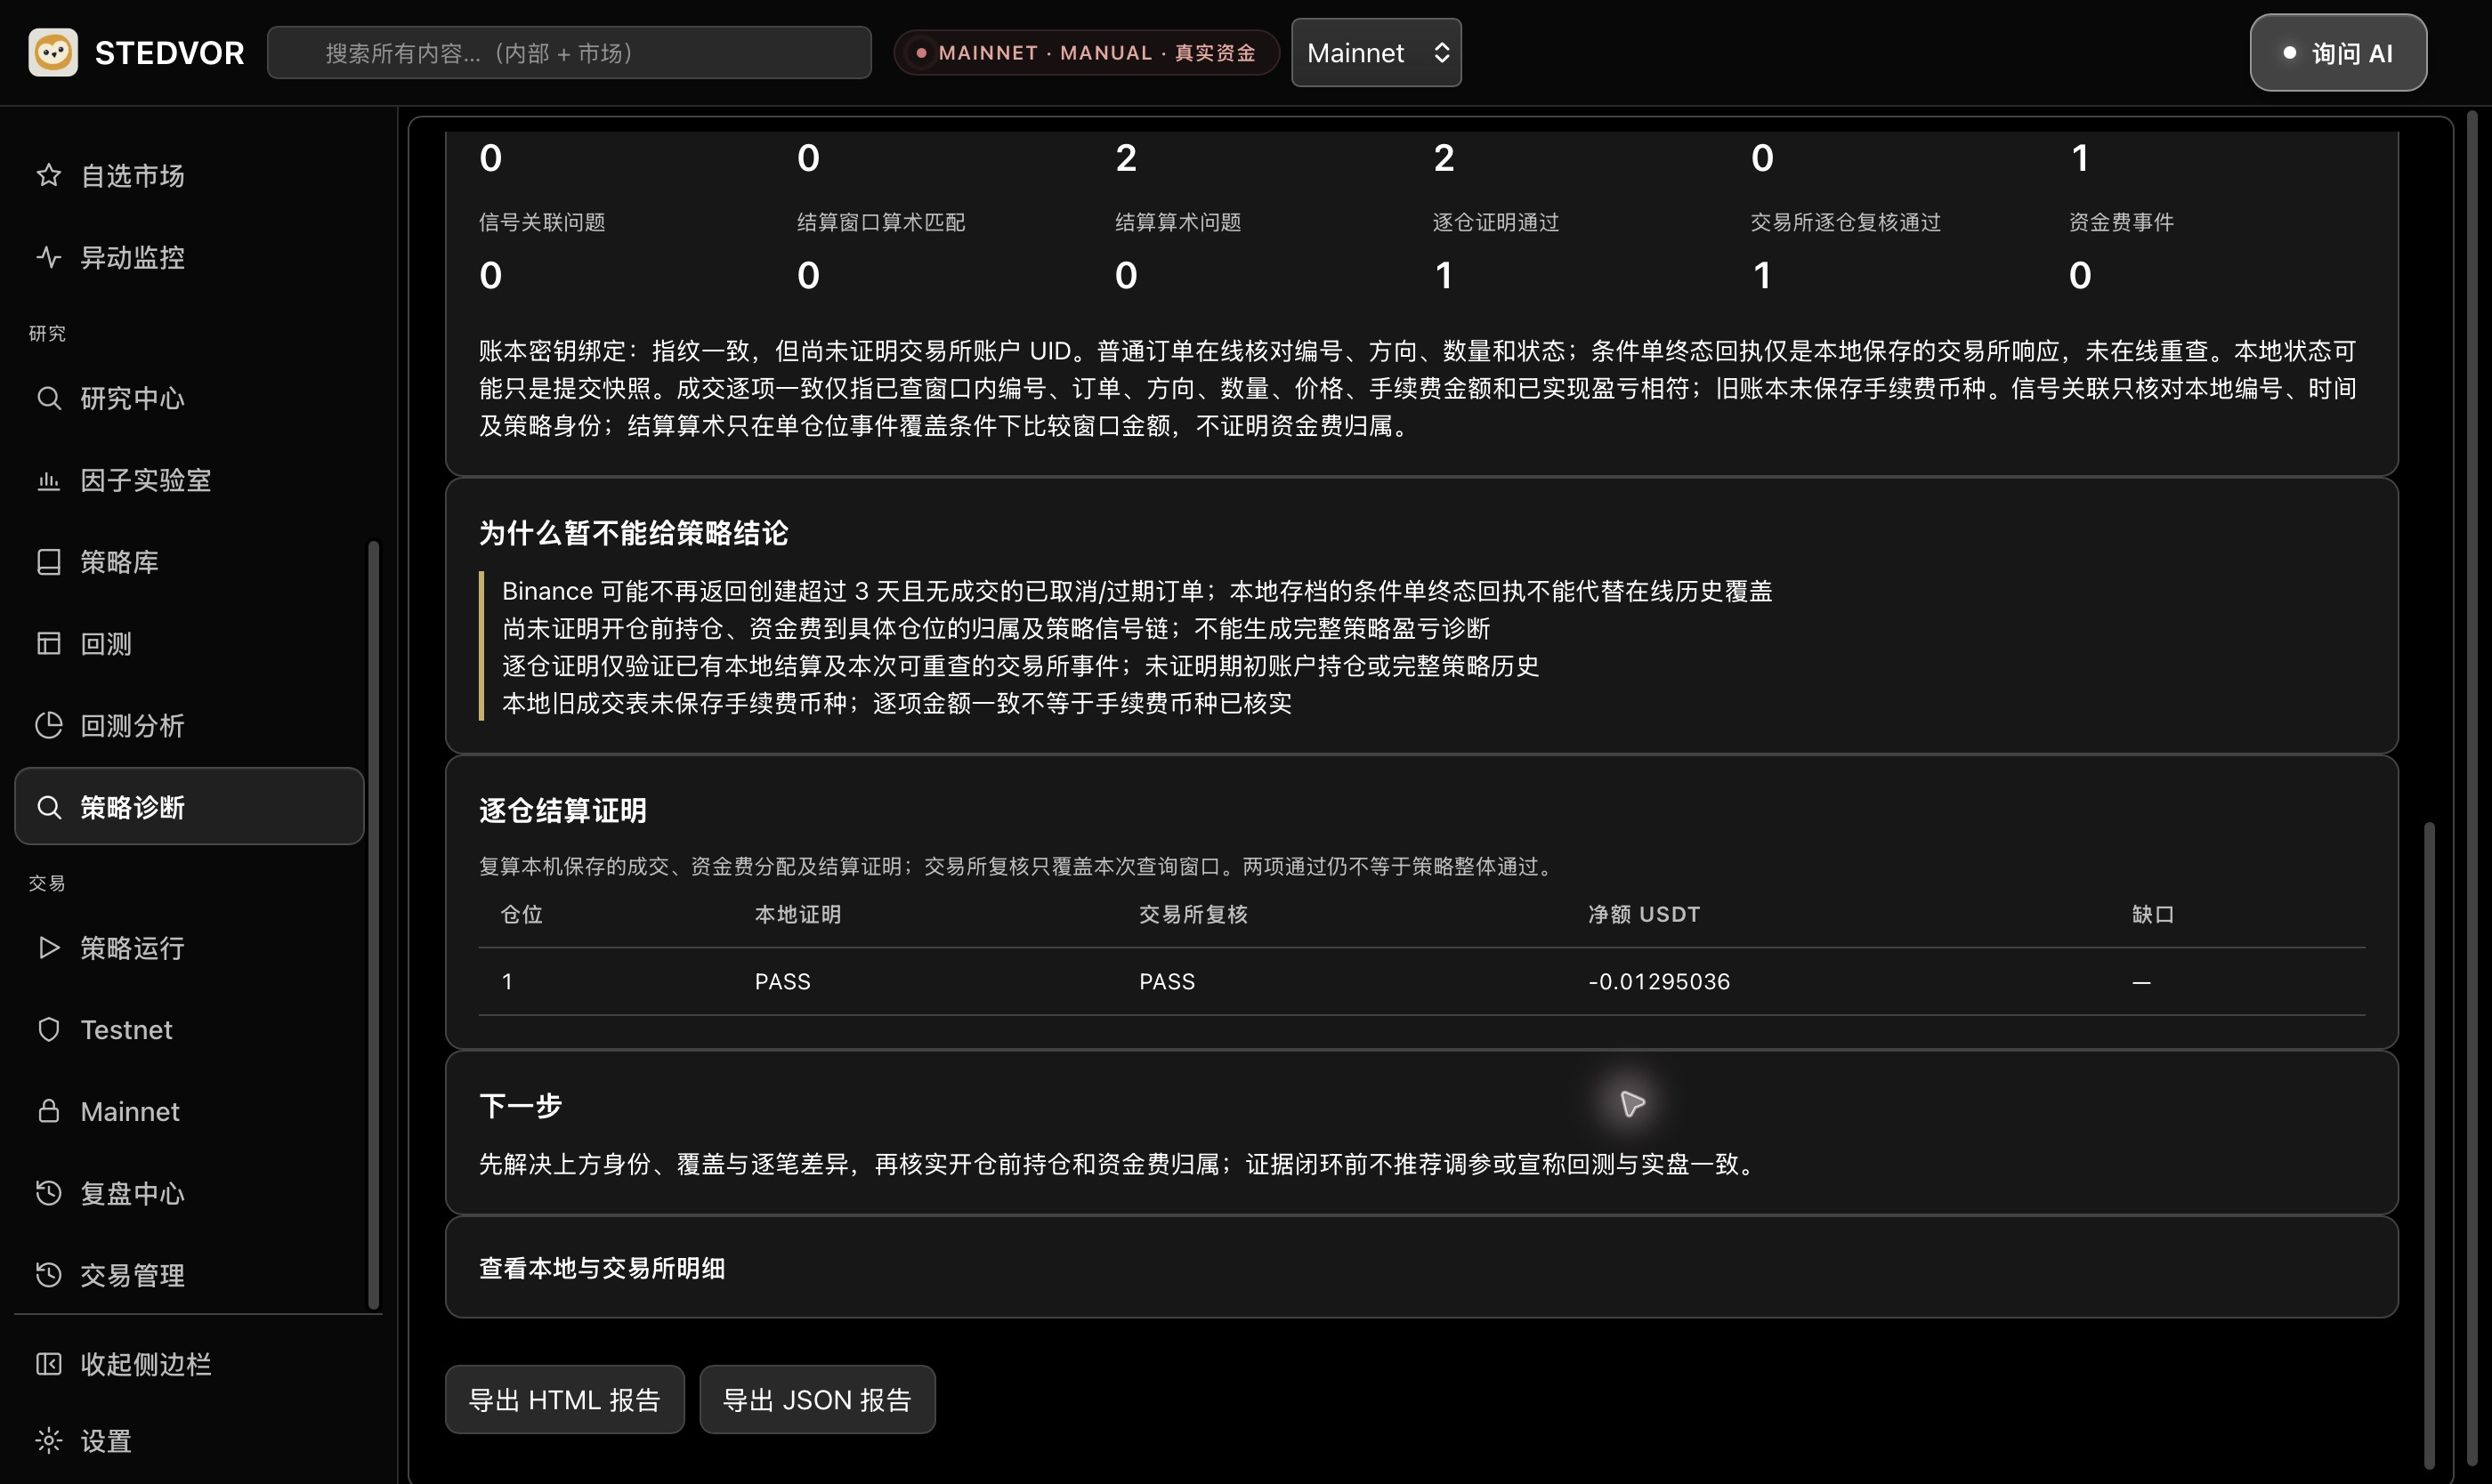Click the history icon beside 交易管理
The width and height of the screenshot is (2492, 1484).
[x=48, y=1275]
